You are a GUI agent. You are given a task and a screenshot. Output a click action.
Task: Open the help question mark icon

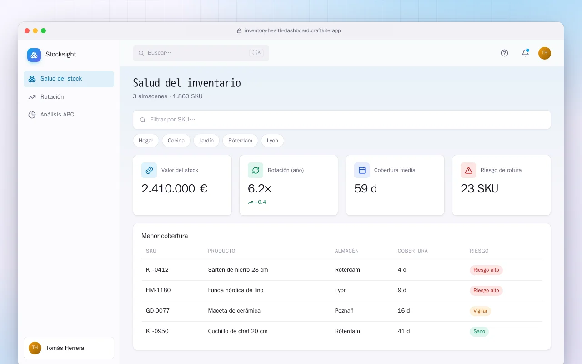pyautogui.click(x=504, y=53)
